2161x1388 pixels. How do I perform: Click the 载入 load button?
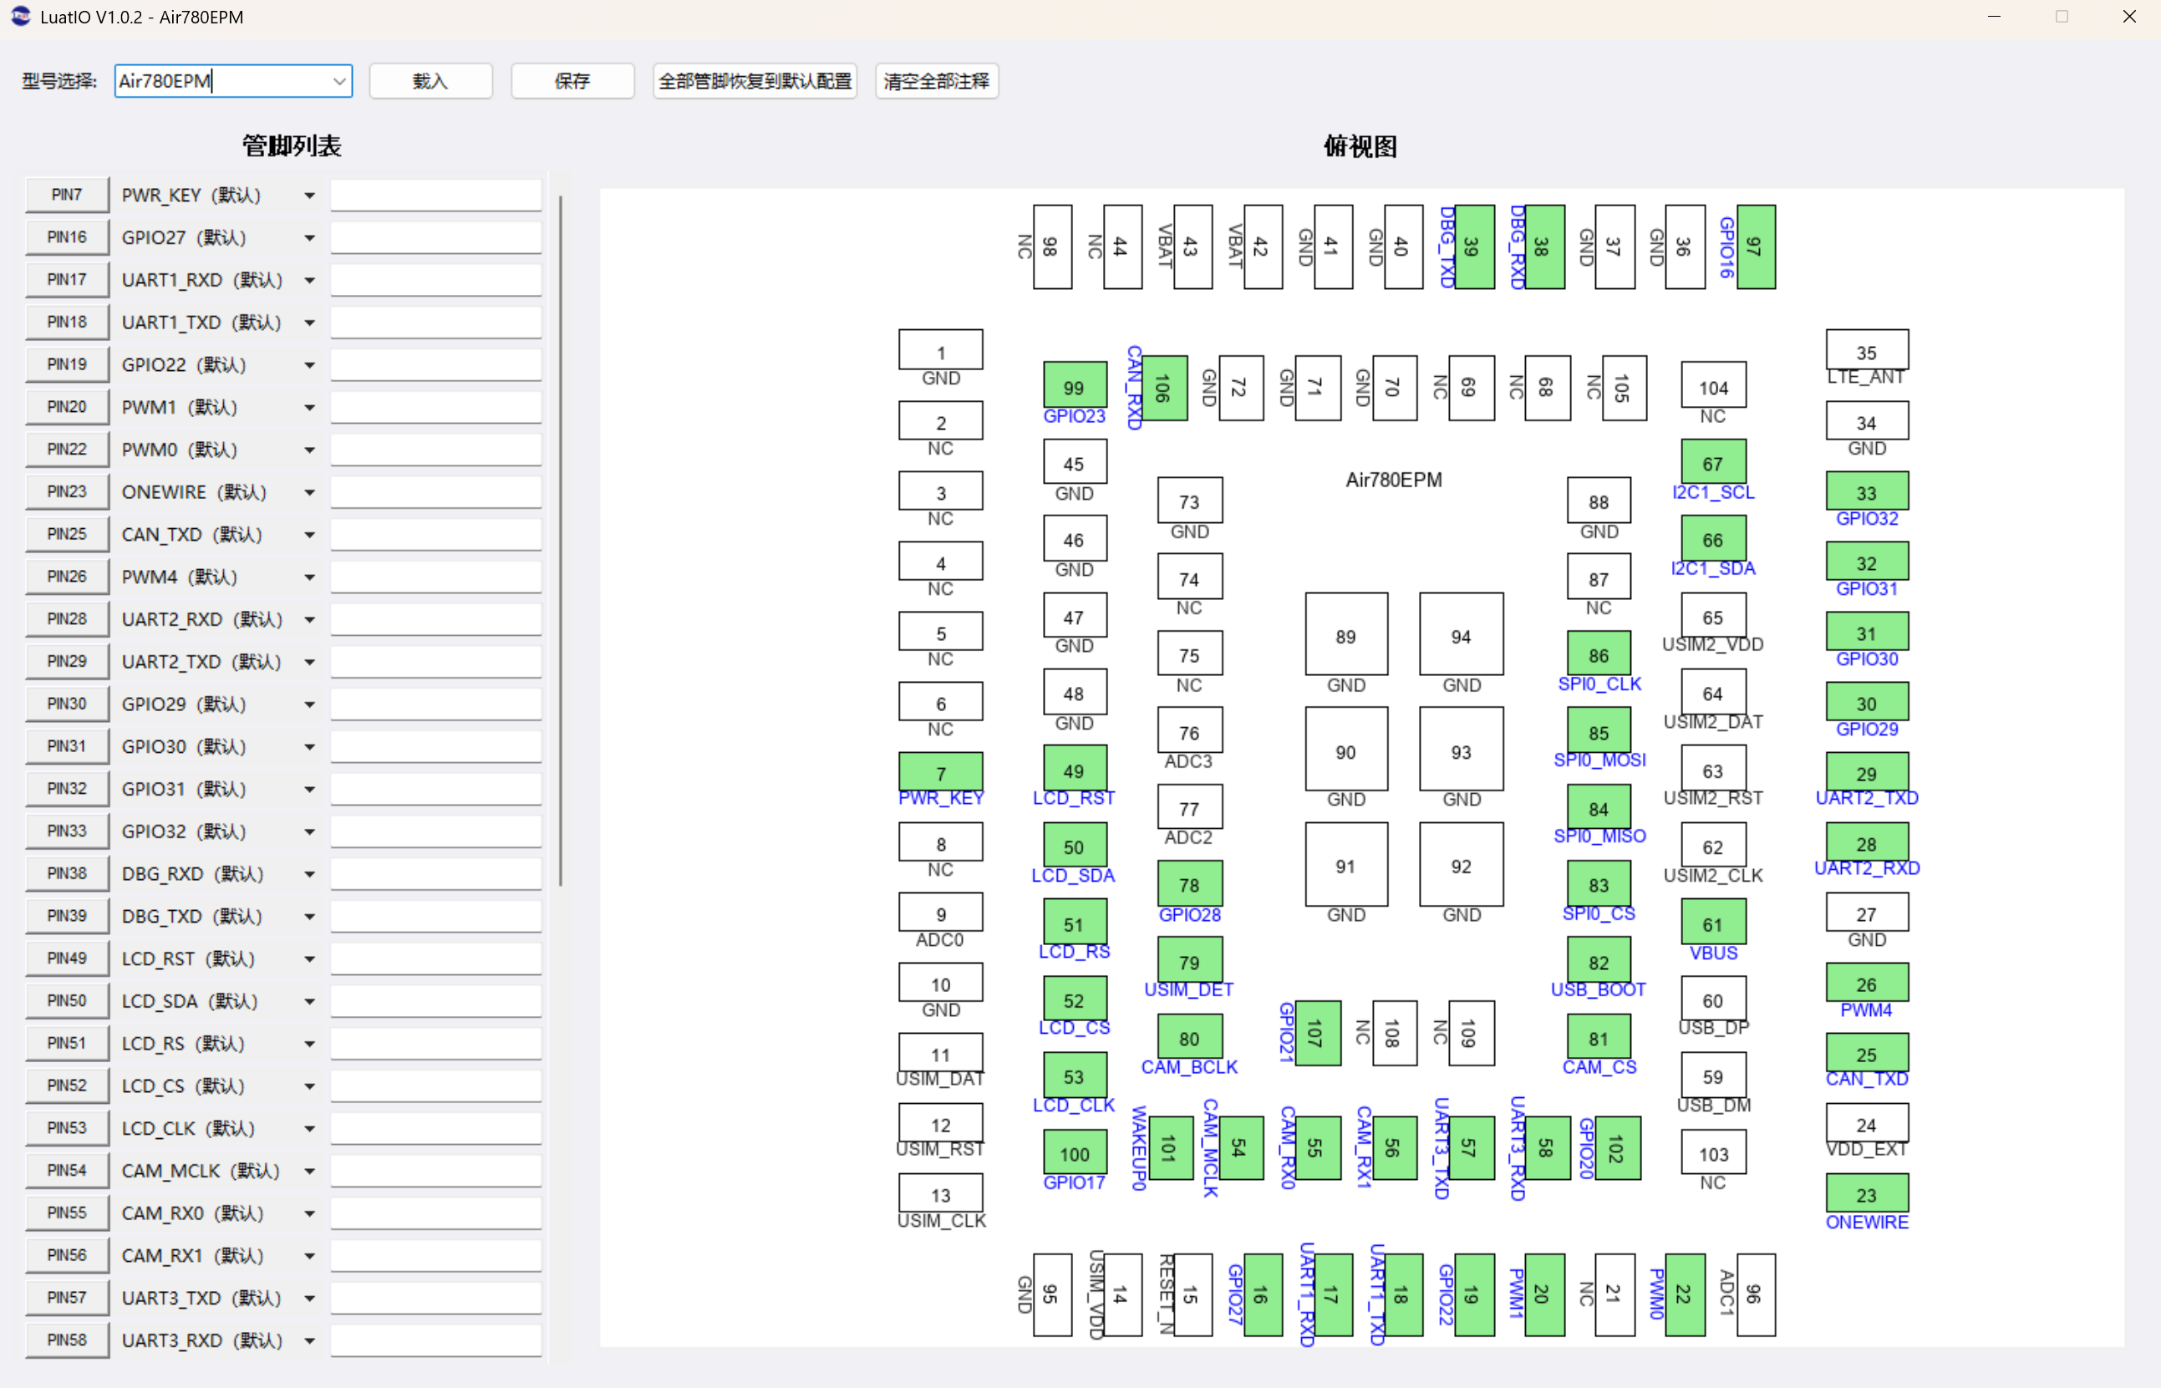pyautogui.click(x=430, y=81)
